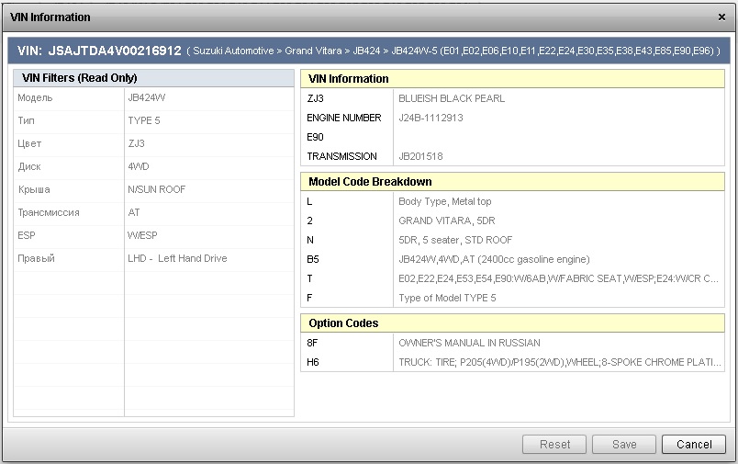Select the Цвет row label
This screenshot has height=464, width=738.
pyautogui.click(x=29, y=143)
